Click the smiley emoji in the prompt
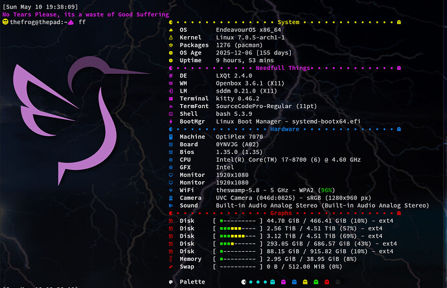The image size is (447, 288). 5,22
